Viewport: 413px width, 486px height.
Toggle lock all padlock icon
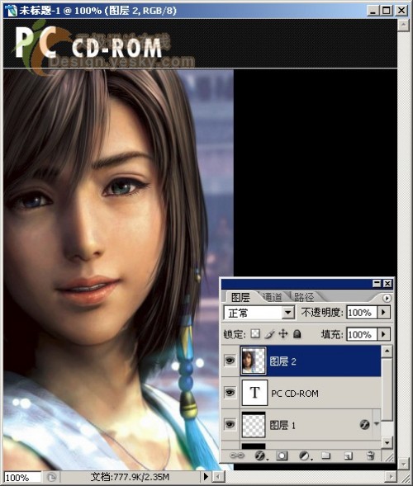[x=297, y=334]
